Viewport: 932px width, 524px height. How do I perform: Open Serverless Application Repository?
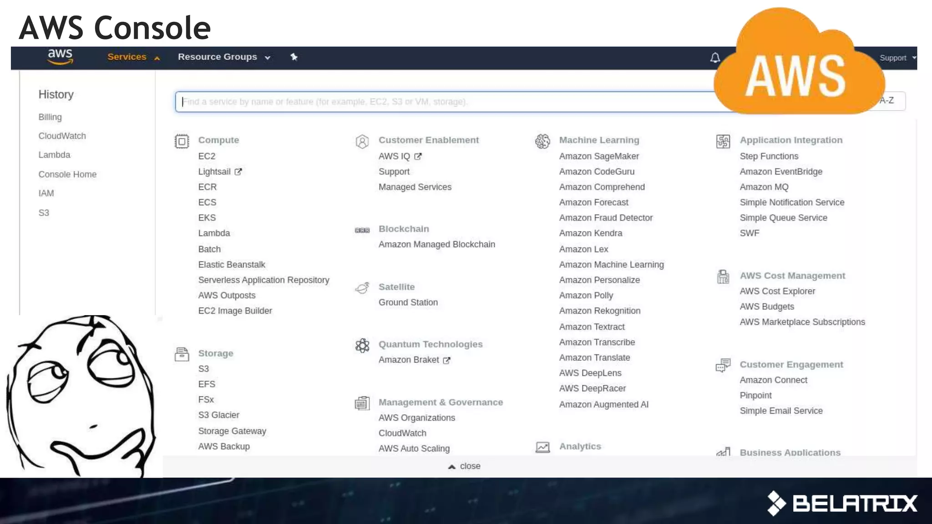click(263, 280)
